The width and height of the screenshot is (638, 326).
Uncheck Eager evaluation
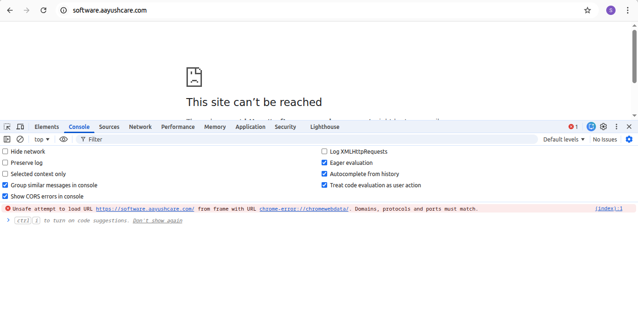[x=324, y=163]
